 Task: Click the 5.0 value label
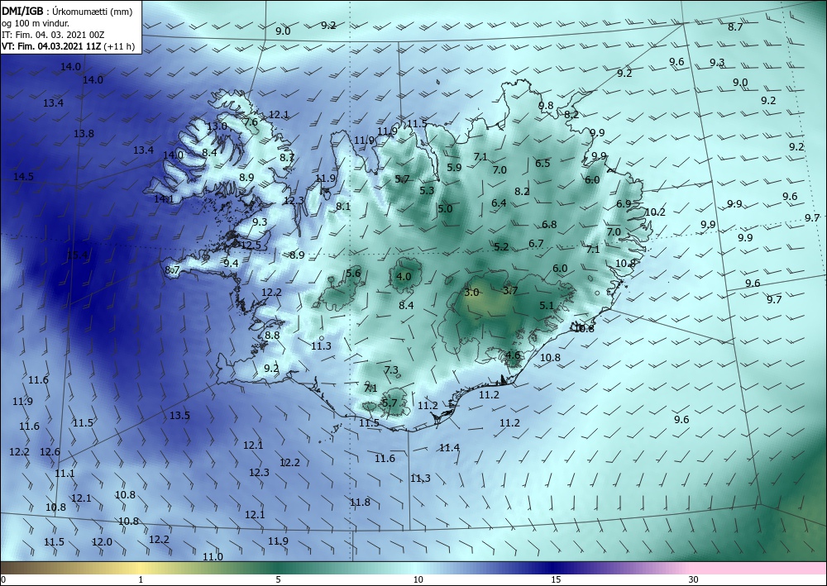pos(445,208)
